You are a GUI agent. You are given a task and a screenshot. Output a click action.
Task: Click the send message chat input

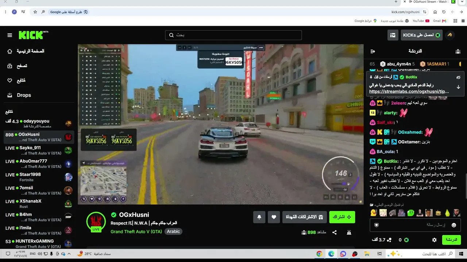click(x=415, y=225)
